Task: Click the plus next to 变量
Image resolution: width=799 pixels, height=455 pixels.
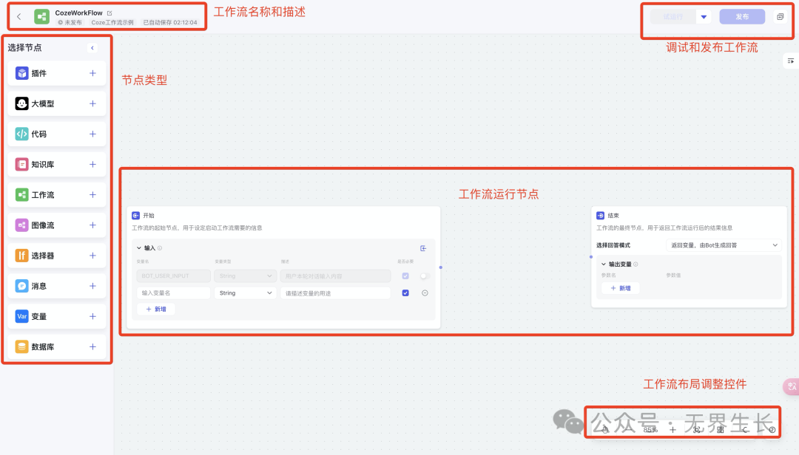Action: [92, 317]
